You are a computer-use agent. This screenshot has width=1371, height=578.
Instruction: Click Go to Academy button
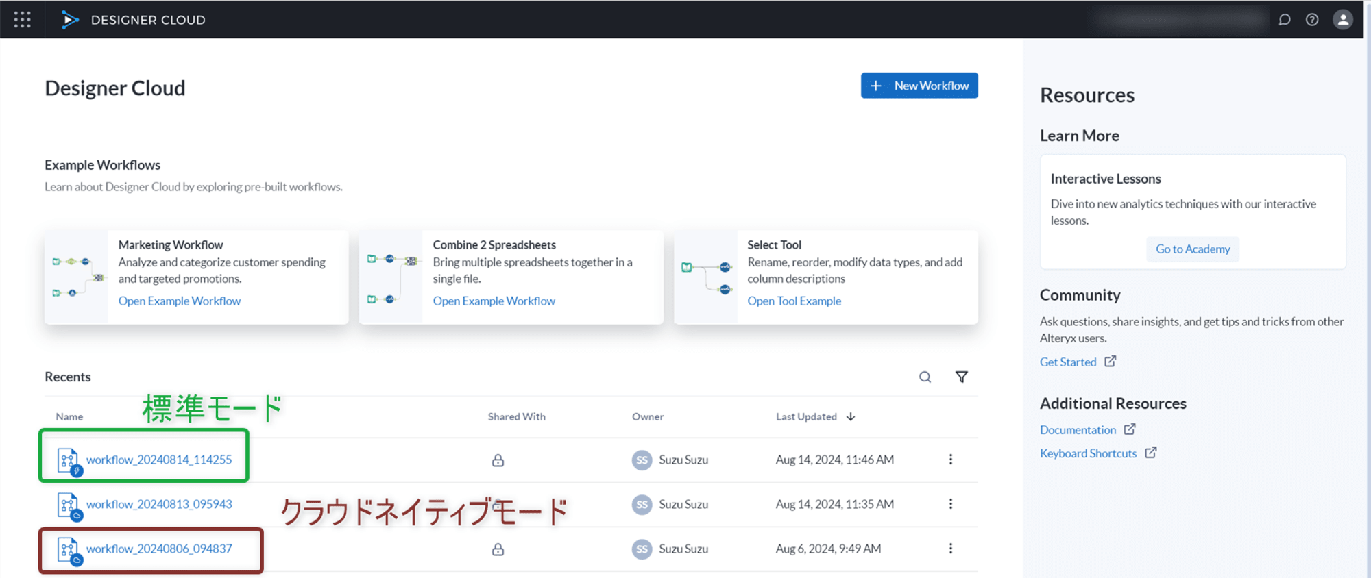1193,249
